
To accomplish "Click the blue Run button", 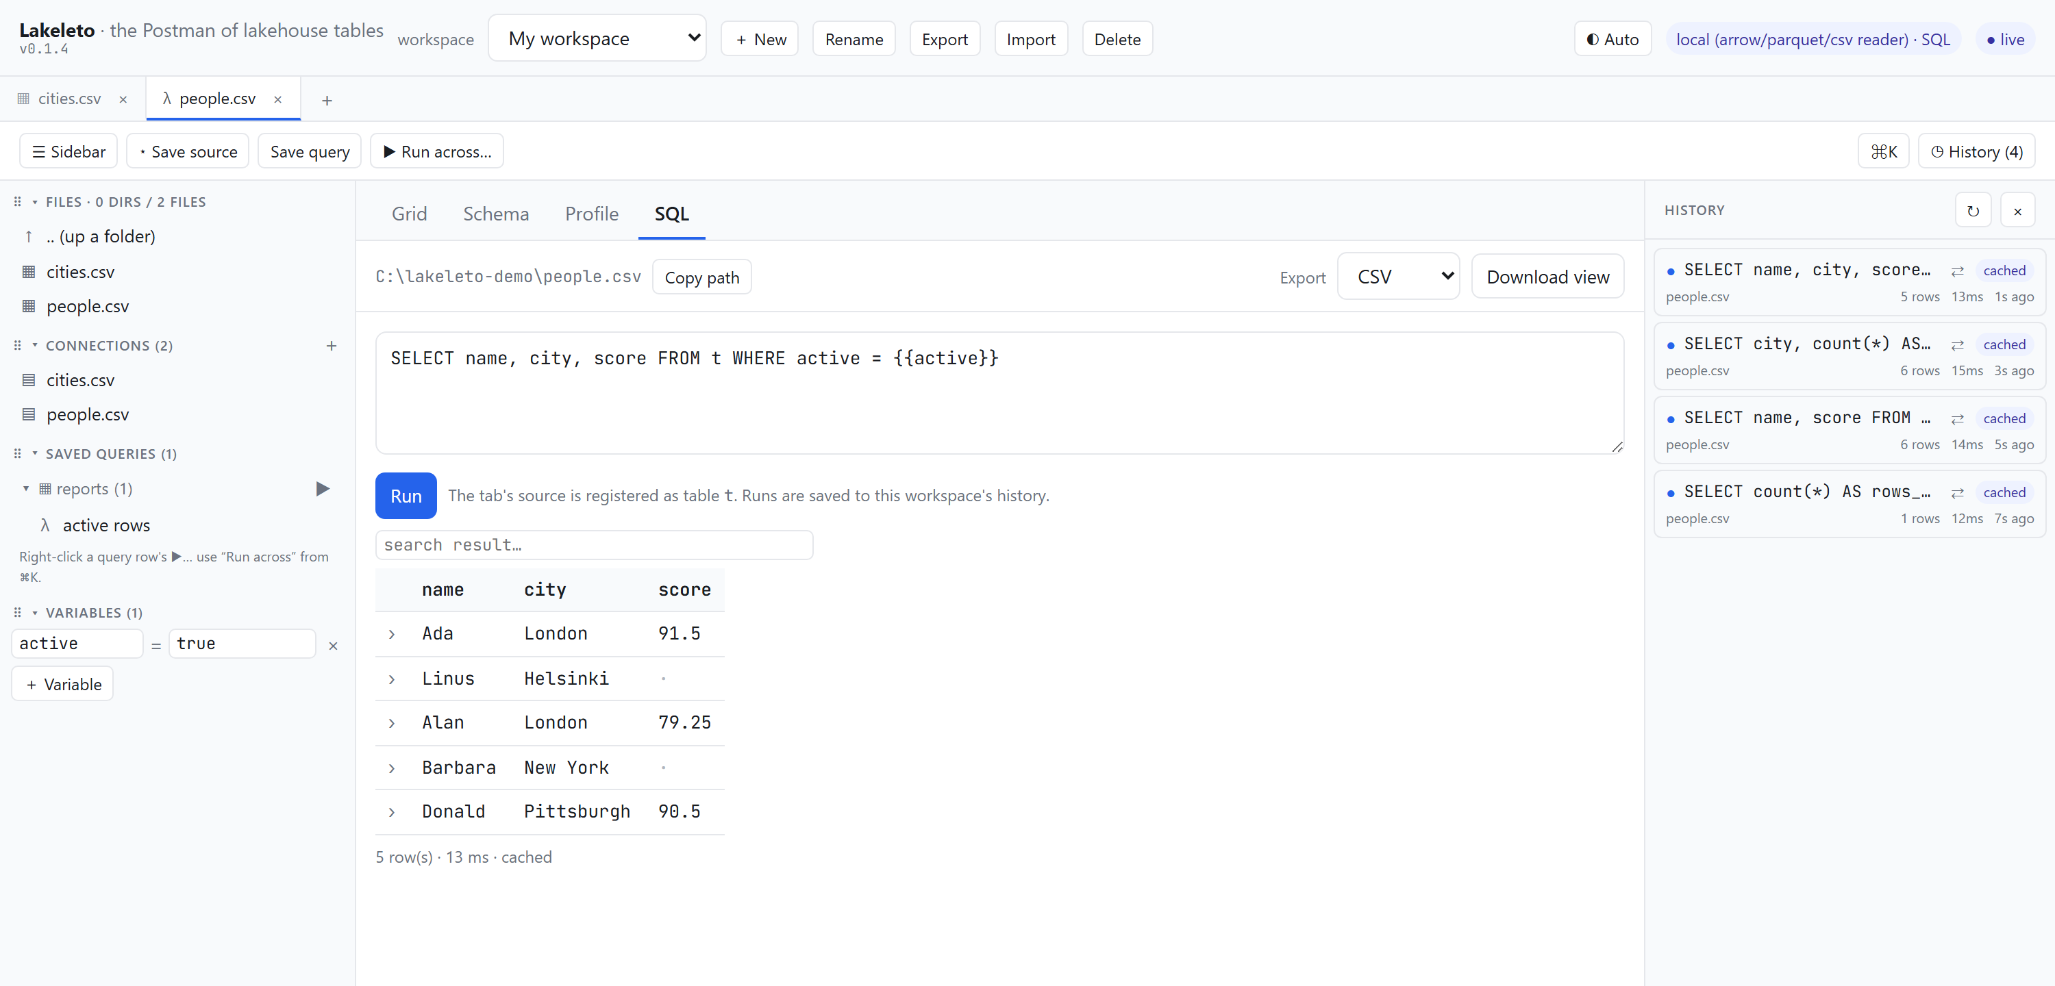I will tap(406, 495).
